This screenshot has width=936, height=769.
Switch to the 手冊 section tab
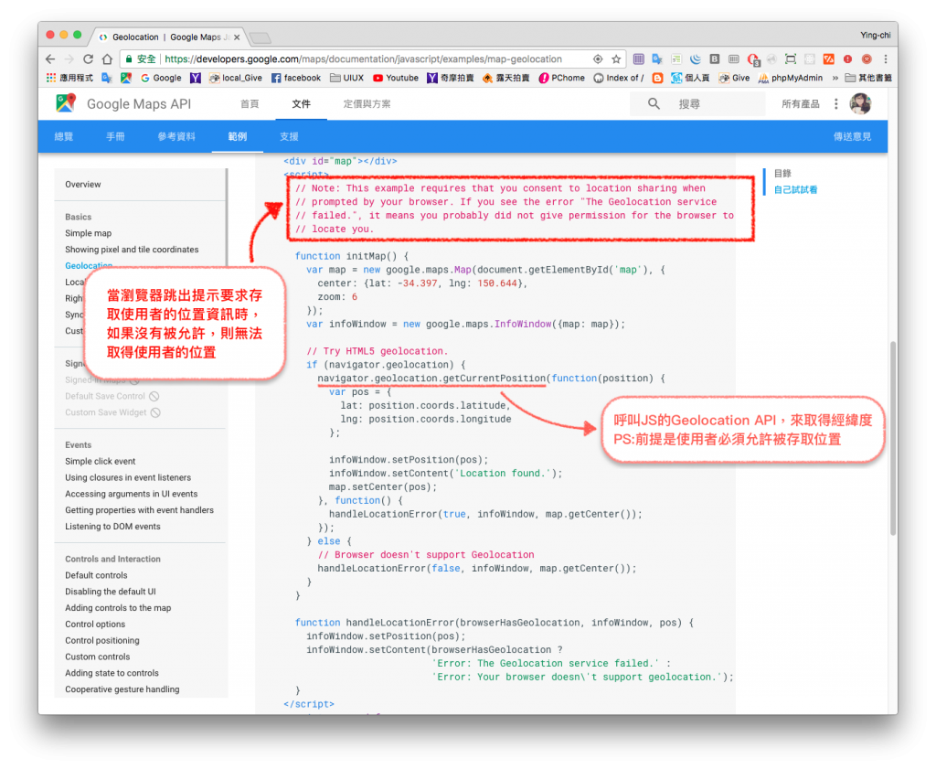(x=115, y=136)
